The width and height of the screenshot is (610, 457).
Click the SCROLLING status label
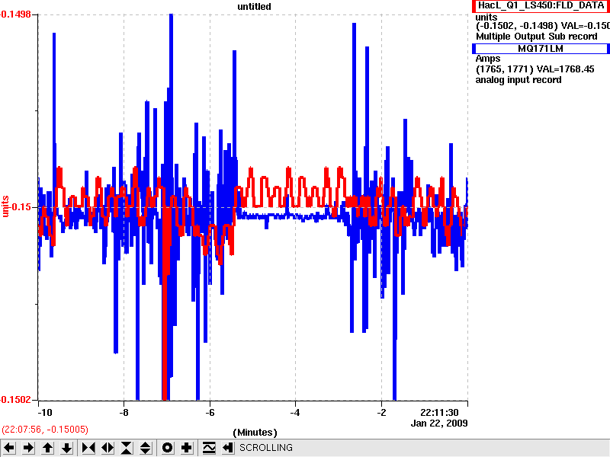coord(266,448)
